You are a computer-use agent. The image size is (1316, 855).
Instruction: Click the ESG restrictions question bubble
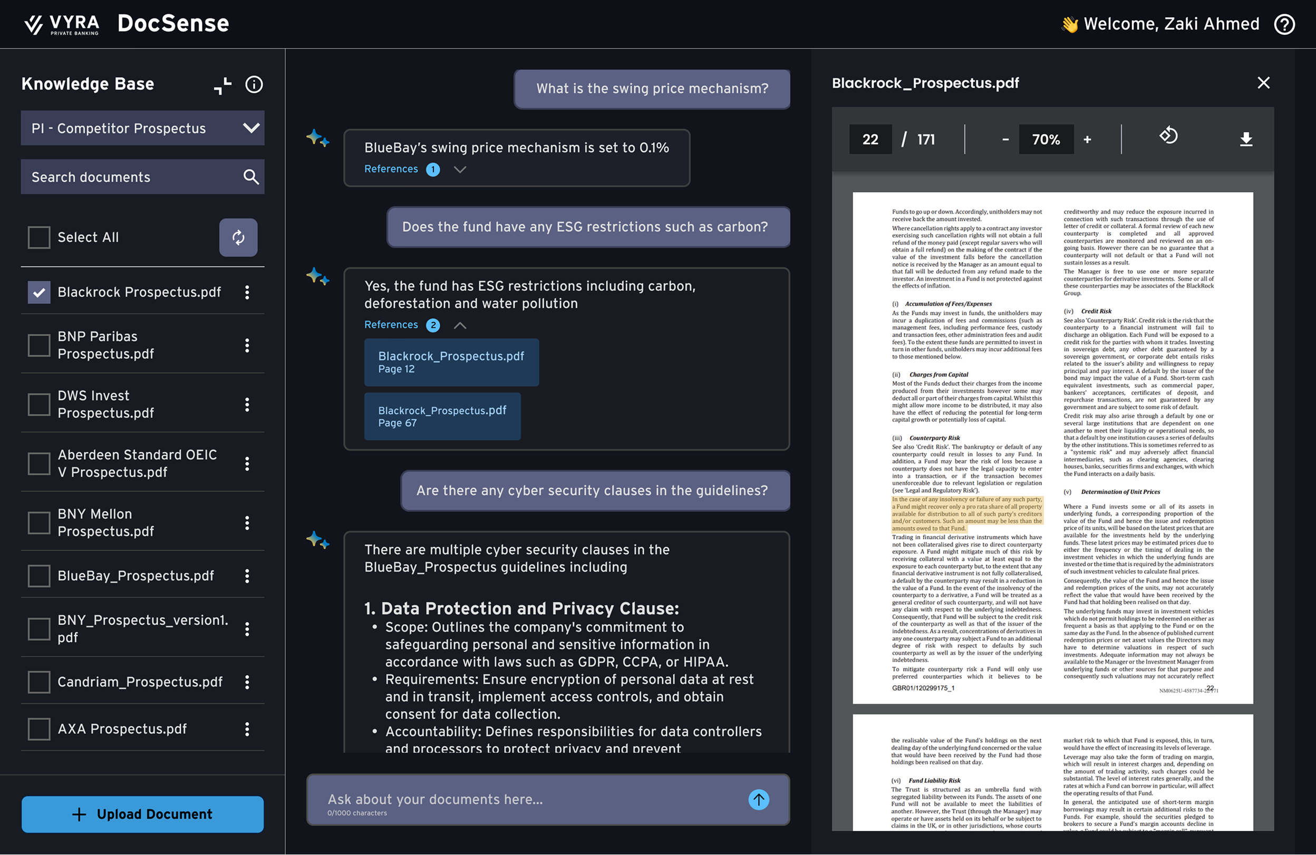(588, 227)
